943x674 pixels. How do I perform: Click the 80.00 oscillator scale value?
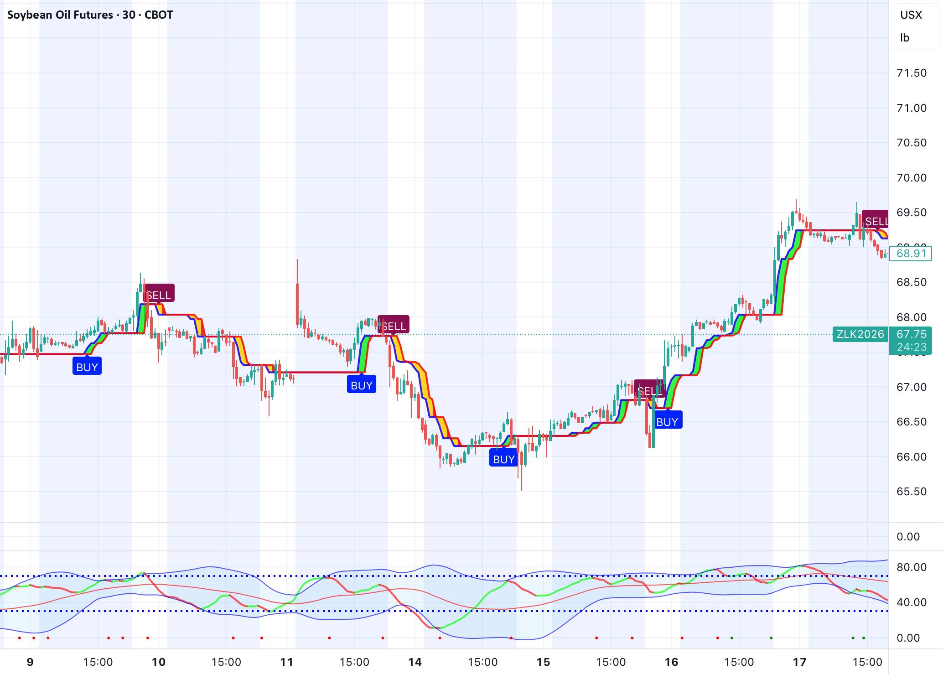(x=912, y=567)
